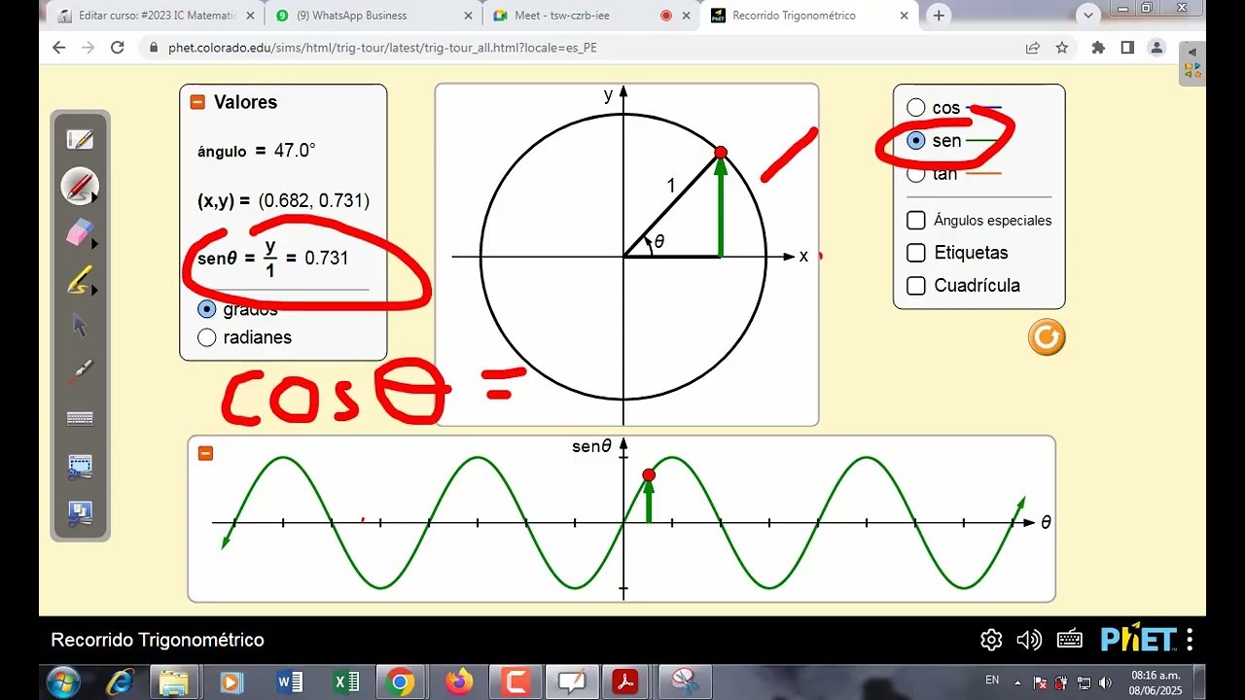This screenshot has height=700, width=1245.
Task: Open Windows Media Player from taskbar
Action: pos(231,682)
